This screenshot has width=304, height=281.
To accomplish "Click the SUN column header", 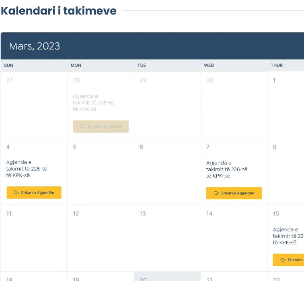I will tap(8, 65).
